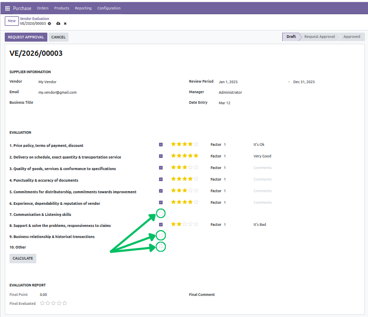Set Support & solve rating to five stars
The image size is (368, 317).
tap(196, 224)
